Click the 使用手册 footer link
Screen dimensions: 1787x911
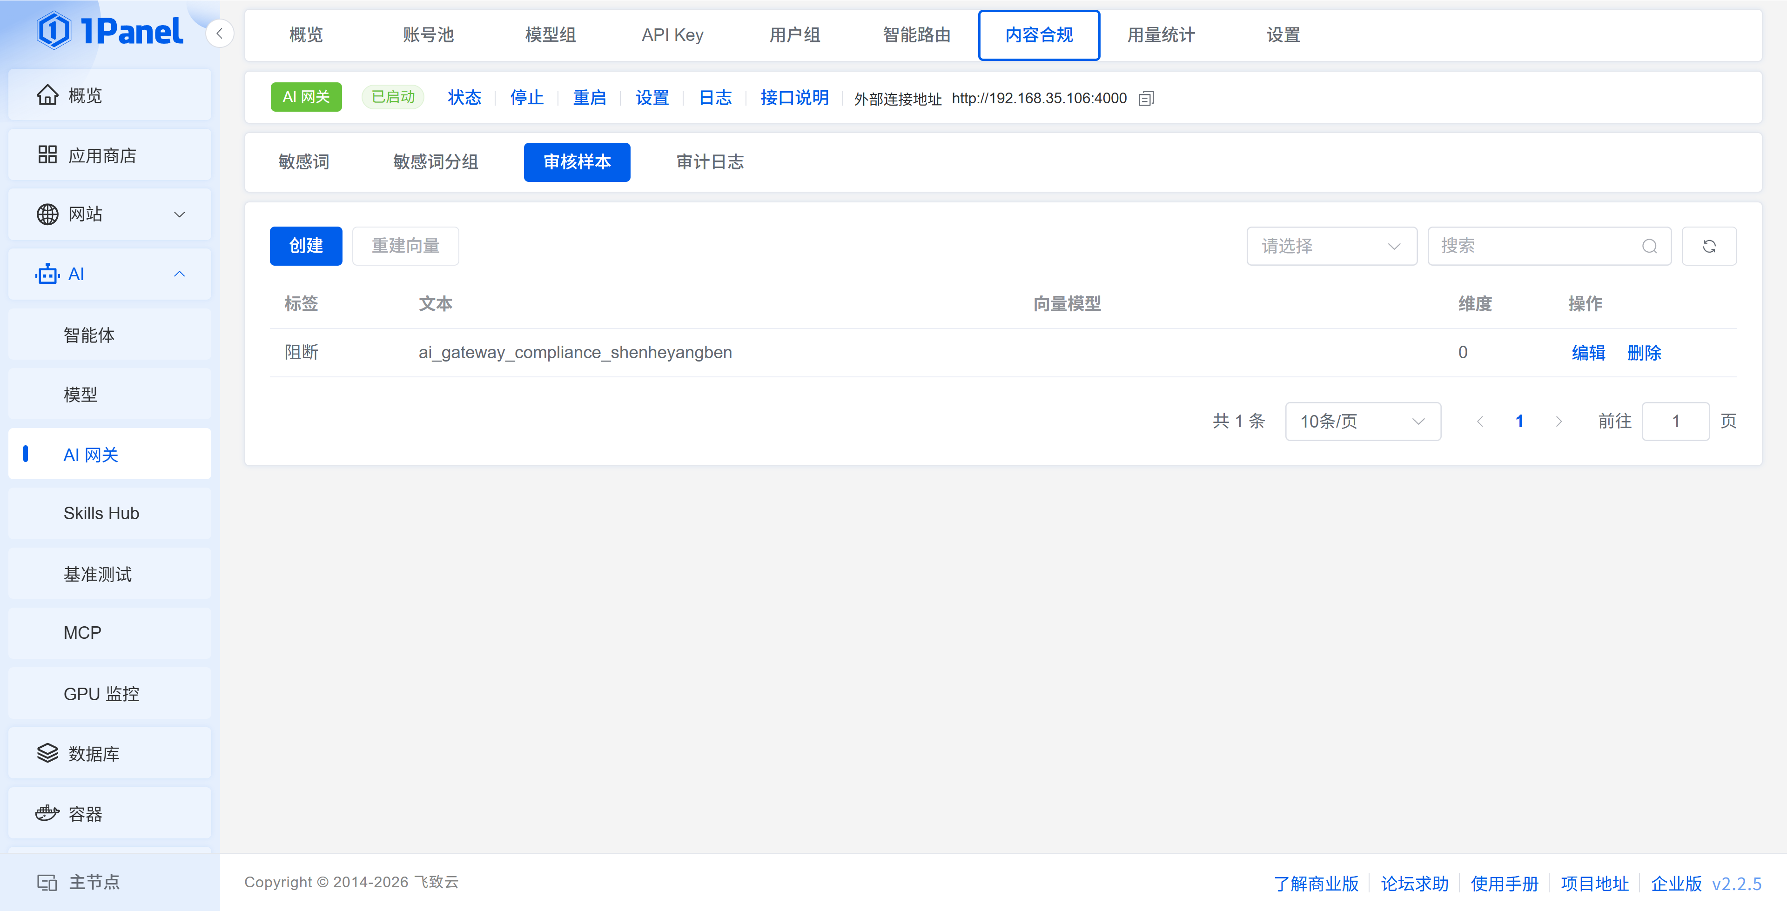click(1505, 883)
